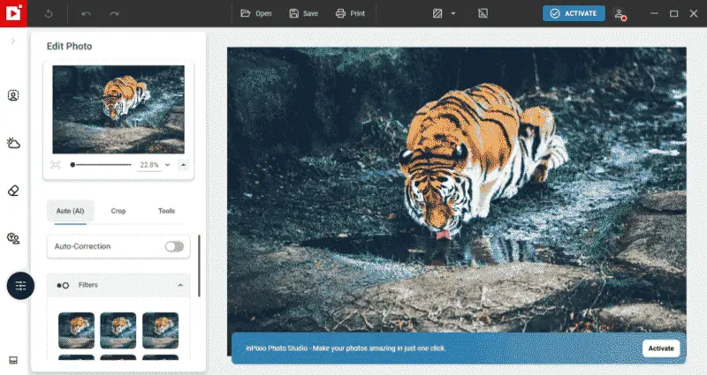707x375 pixels.
Task: Switch to the Crop tab
Action: 118,211
